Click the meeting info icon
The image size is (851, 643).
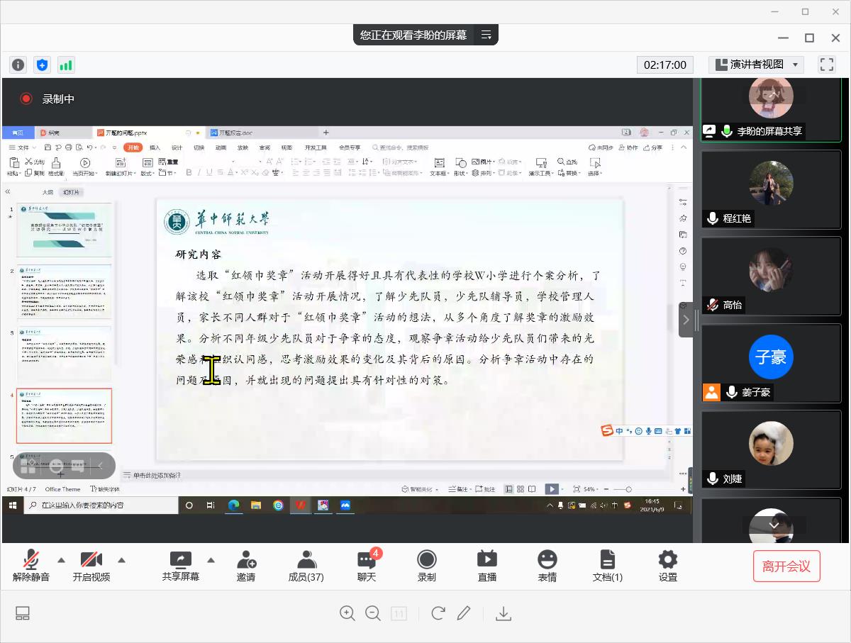[x=18, y=65]
